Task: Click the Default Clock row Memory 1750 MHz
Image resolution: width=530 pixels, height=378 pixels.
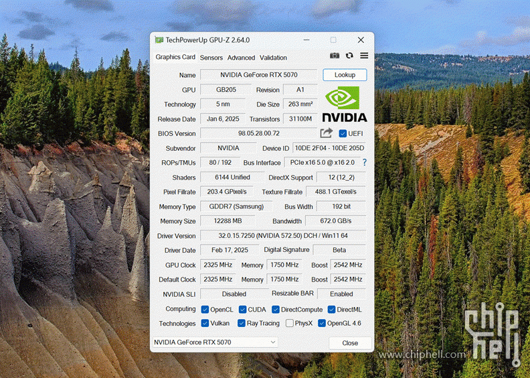Action: tap(284, 279)
